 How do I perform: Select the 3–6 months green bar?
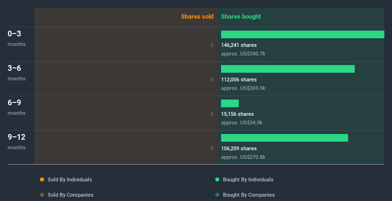288,69
